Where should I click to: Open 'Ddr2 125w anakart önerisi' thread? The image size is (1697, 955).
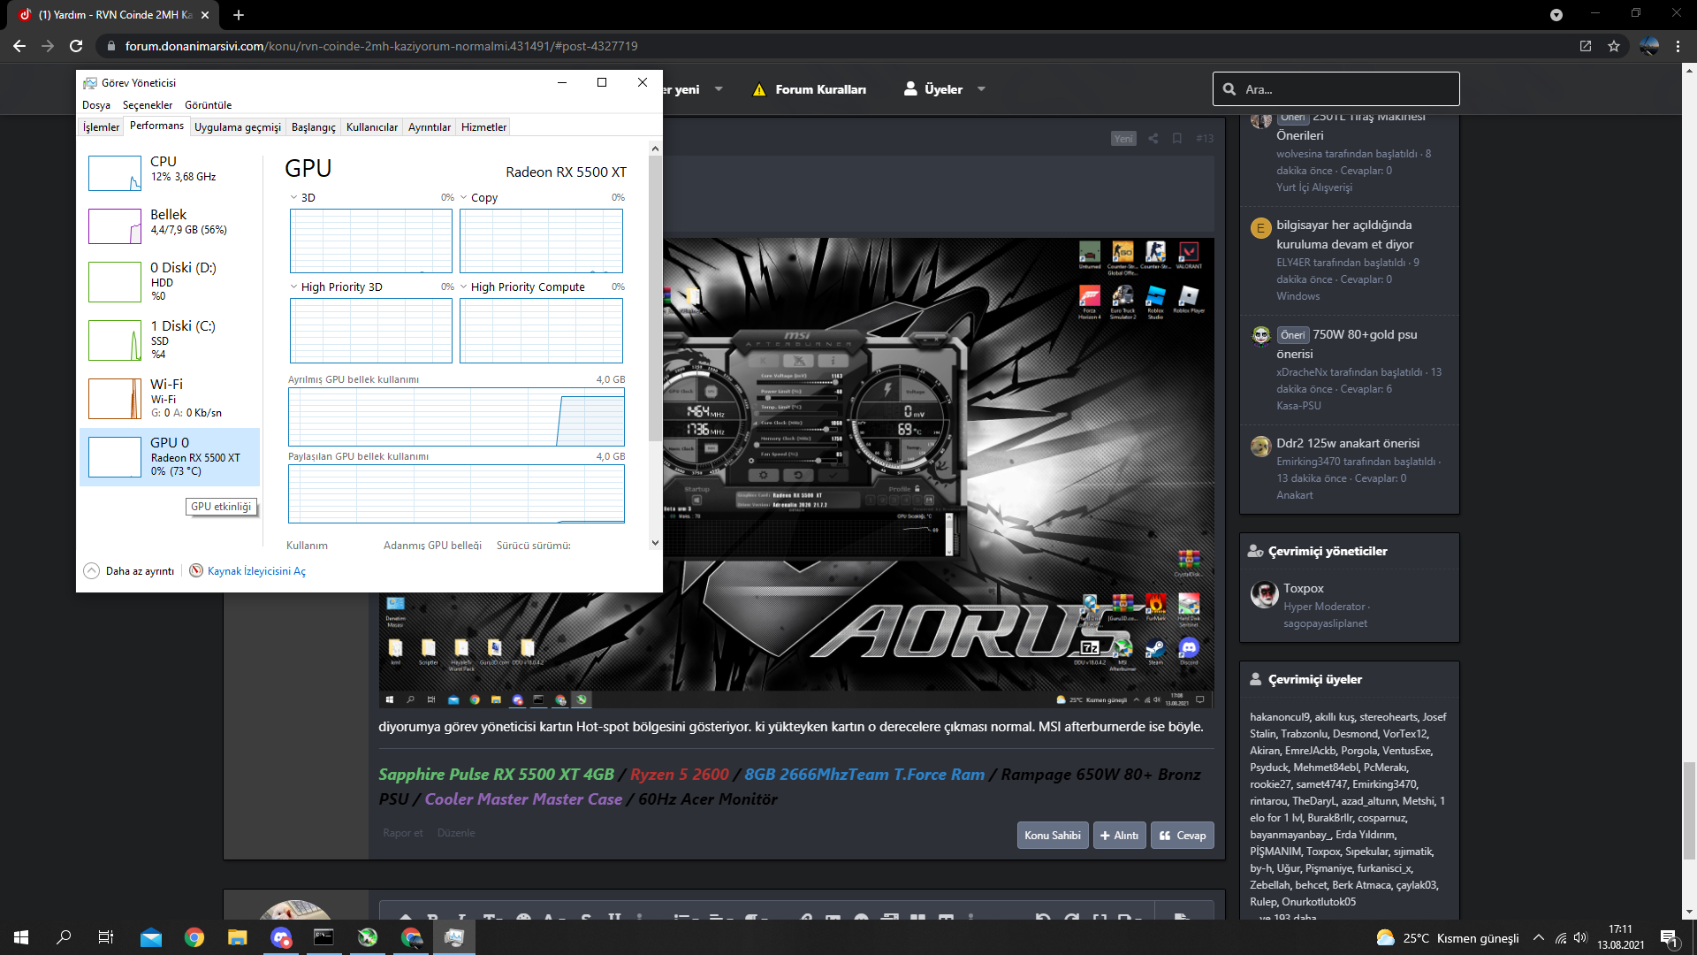pyautogui.click(x=1348, y=443)
